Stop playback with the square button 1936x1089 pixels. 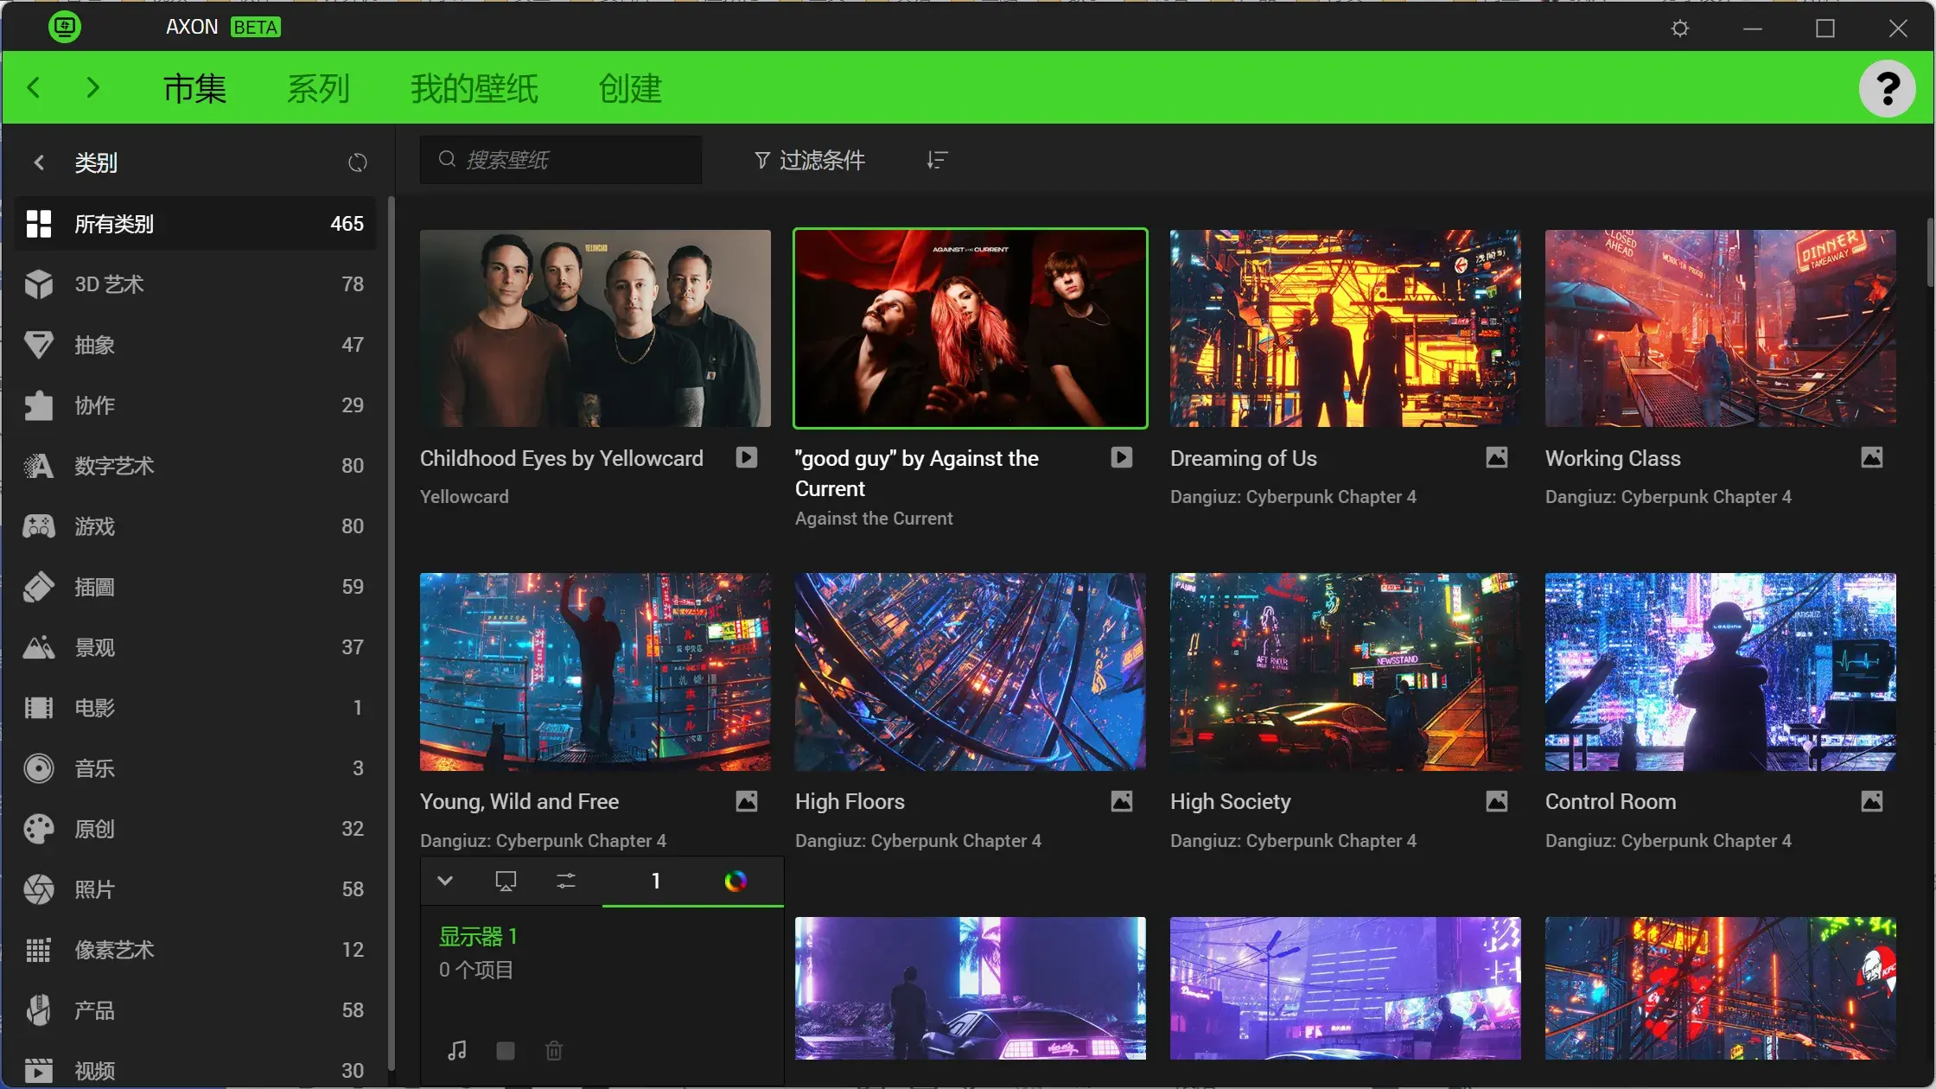[506, 1050]
